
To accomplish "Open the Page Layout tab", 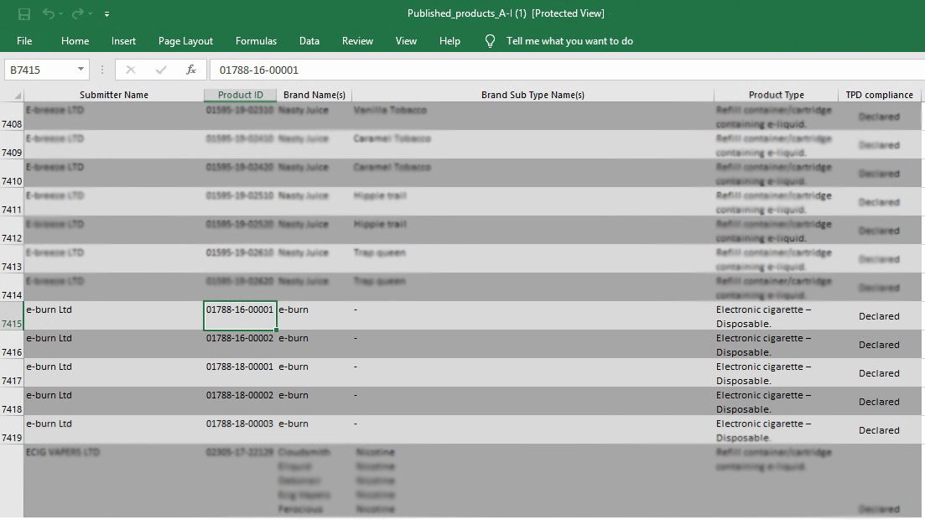I will pyautogui.click(x=185, y=41).
